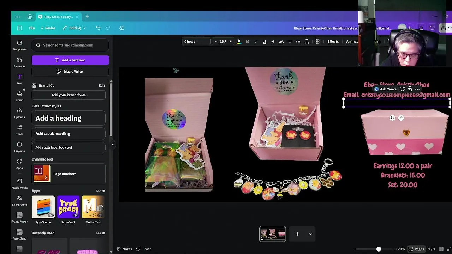The width and height of the screenshot is (452, 254).
Task: Insert Page numbers dynamic text
Action: (x=69, y=174)
